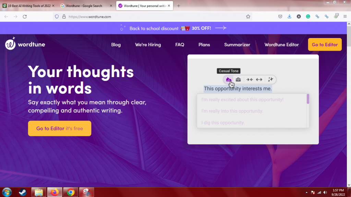Screen dimensions: 351x197
Task: Click the Rewrite sparkle icon
Action: point(270,79)
